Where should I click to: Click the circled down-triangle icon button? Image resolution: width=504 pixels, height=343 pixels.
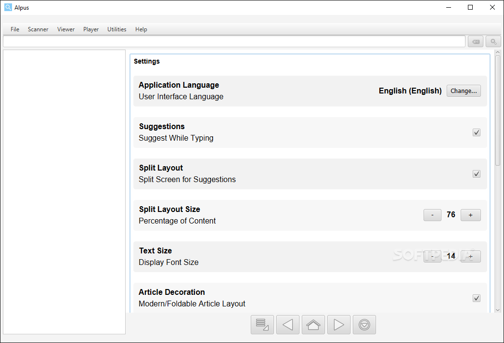(364, 325)
